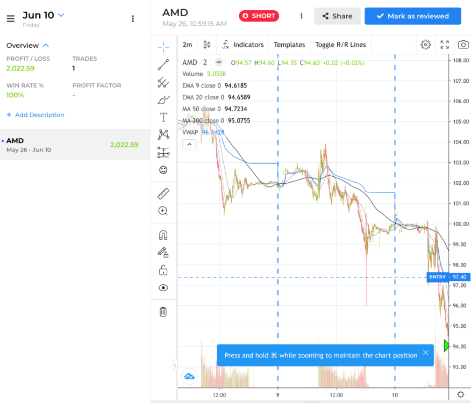Viewport: 471px width, 403px height.
Task: Open the Jun 10 date dropdown
Action: point(61,15)
